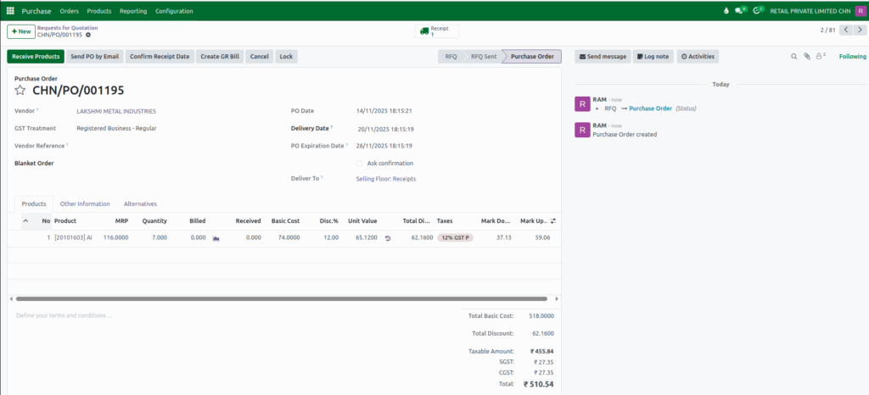869x395 pixels.
Task: Open the Configuration menu
Action: (174, 11)
